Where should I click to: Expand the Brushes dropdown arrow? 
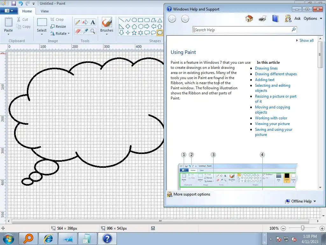pos(107,34)
